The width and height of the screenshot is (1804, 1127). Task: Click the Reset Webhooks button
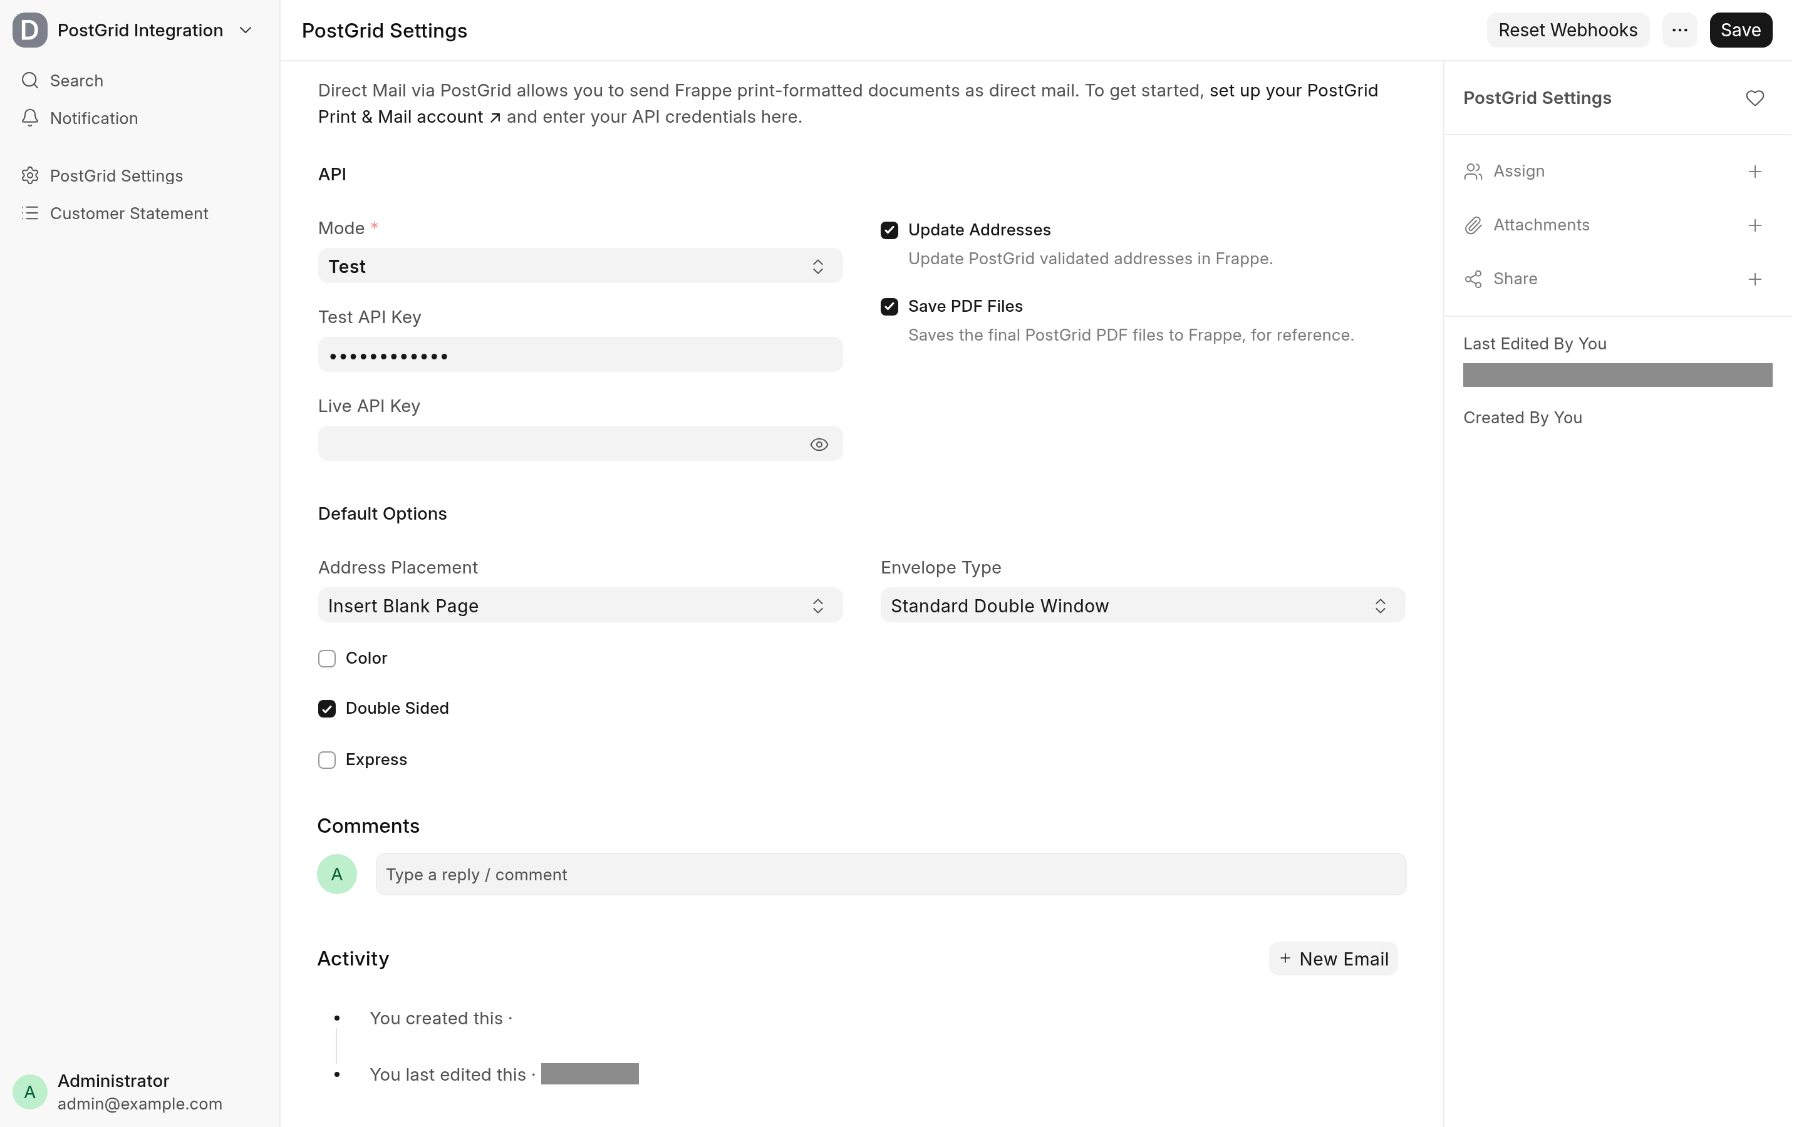(x=1567, y=30)
